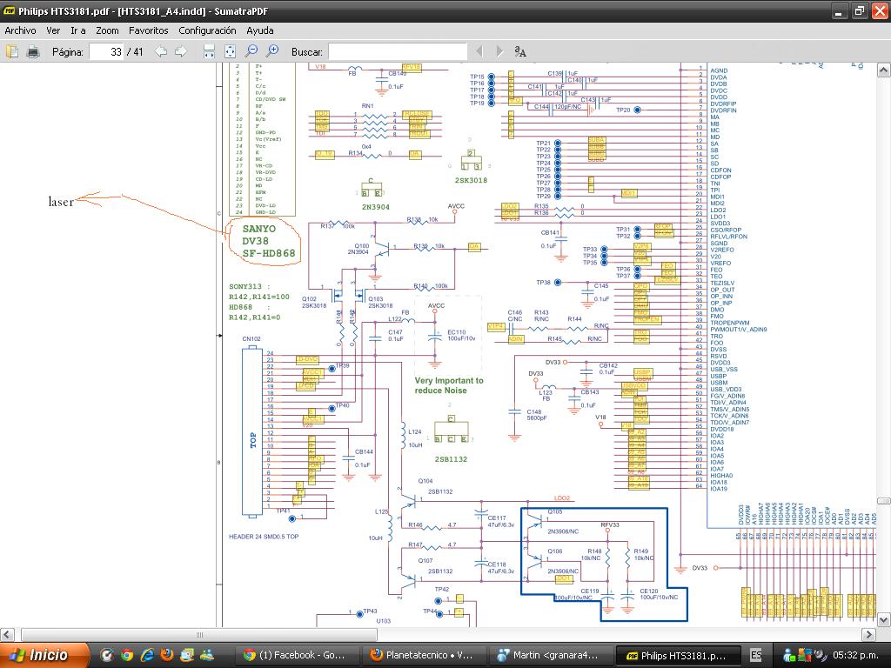
Task: Click the Find Next arrow
Action: pyautogui.click(x=499, y=51)
